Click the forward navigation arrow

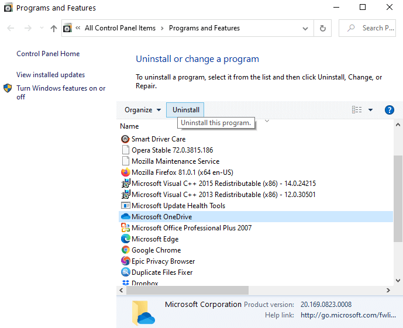pyautogui.click(x=27, y=28)
